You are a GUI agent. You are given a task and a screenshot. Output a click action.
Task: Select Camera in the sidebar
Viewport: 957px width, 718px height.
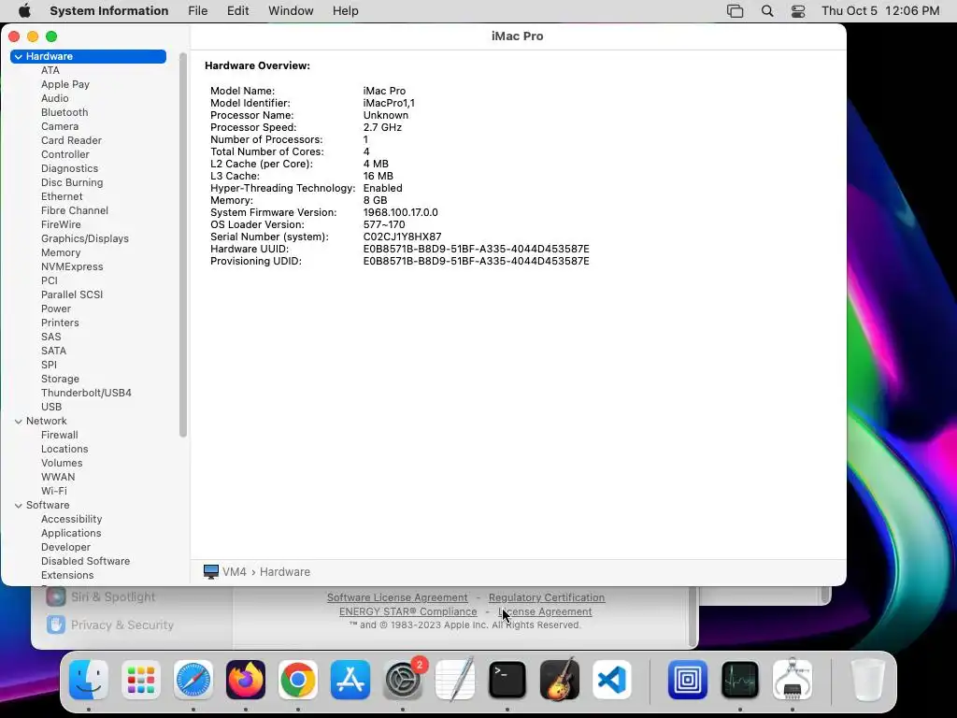[60, 126]
